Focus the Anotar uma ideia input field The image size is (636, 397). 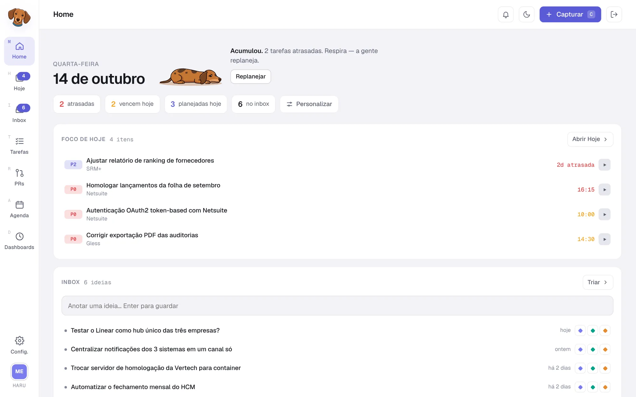tap(337, 306)
